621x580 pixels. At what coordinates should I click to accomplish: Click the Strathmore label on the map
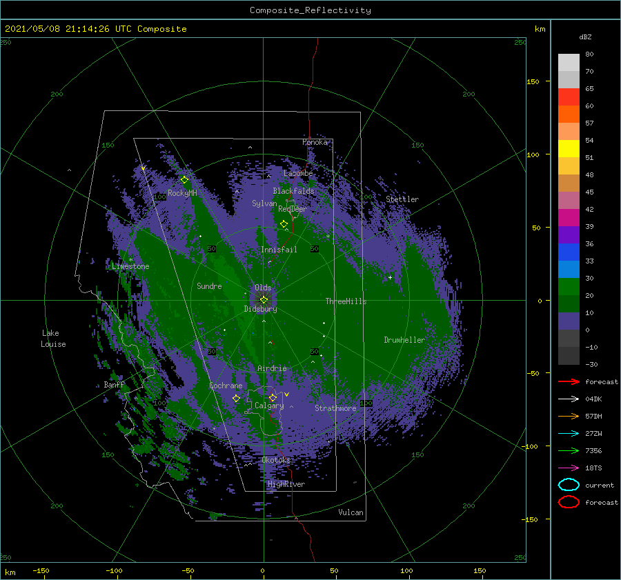pos(335,408)
